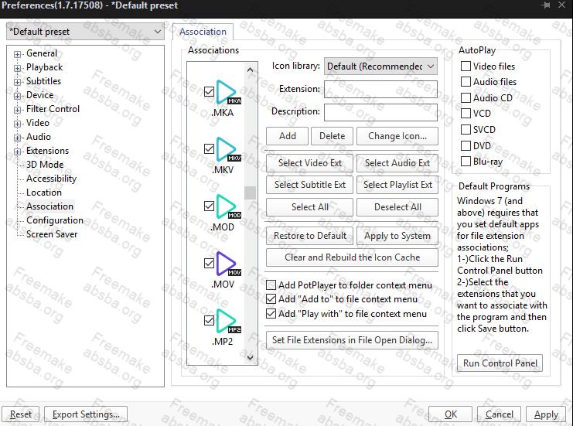Click the Export Settings... button

(86, 414)
